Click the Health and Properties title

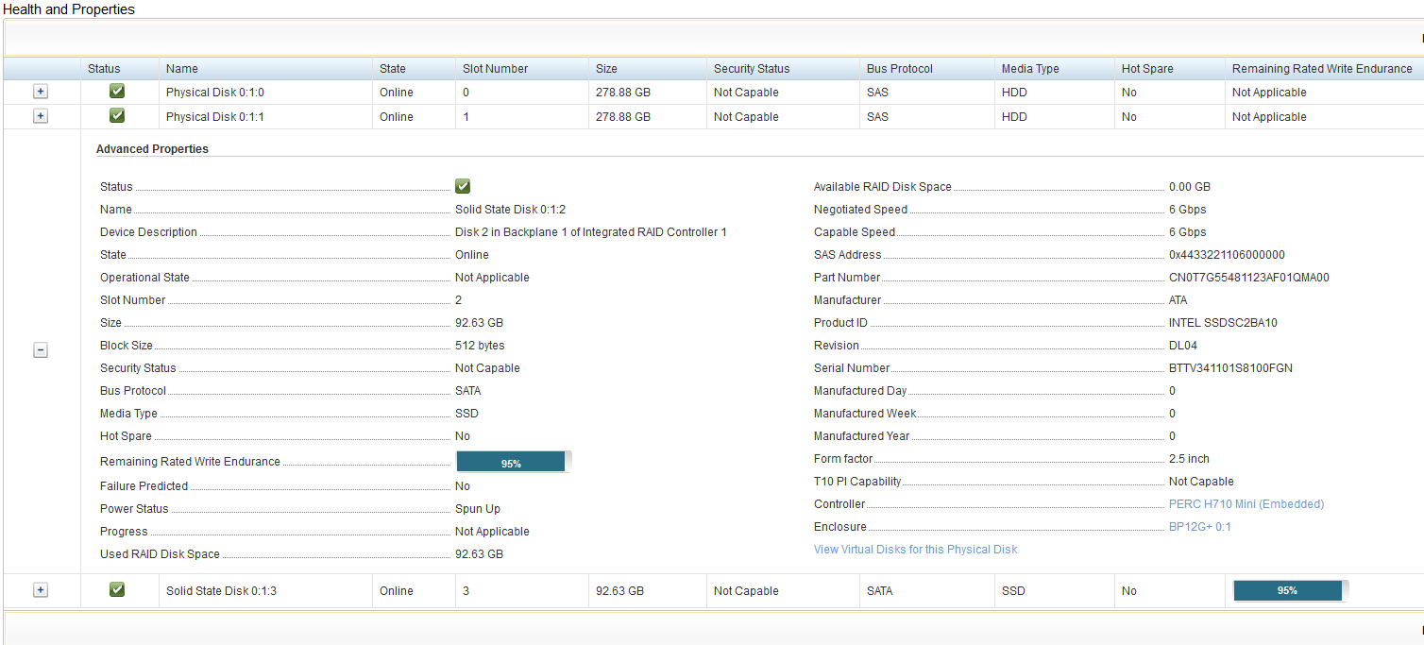tap(69, 9)
